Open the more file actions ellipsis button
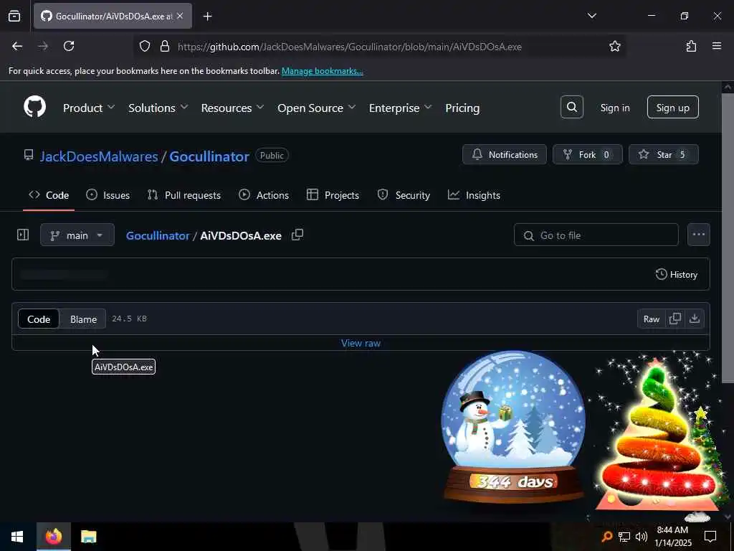 (x=698, y=235)
